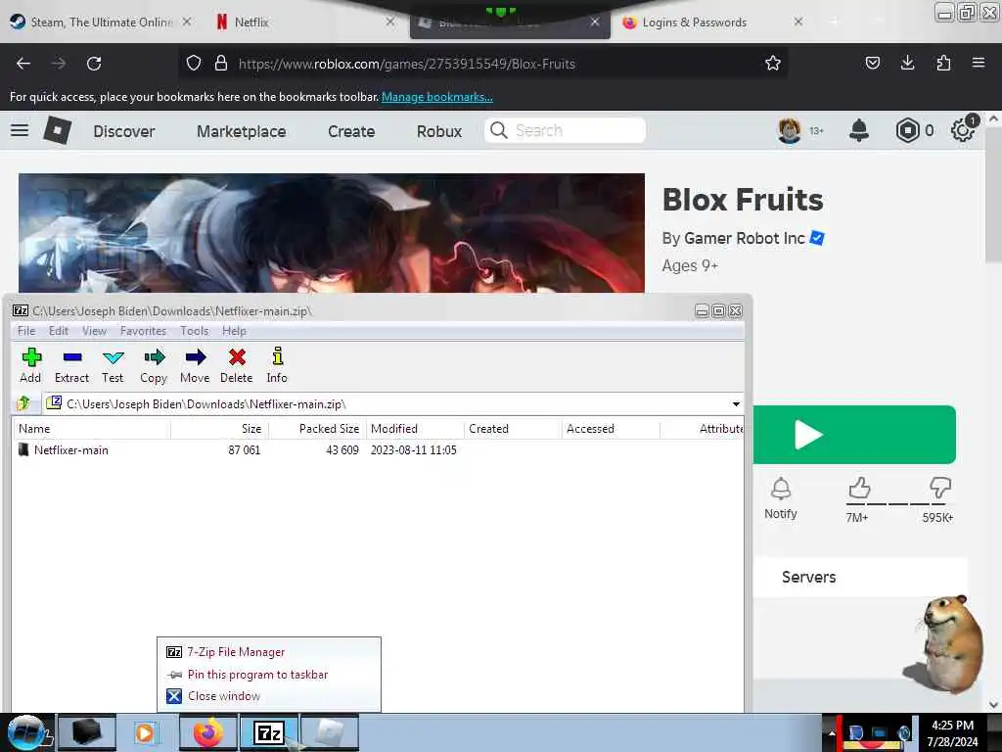Click the Robux balance icon
This screenshot has height=752, width=1002.
coord(907,131)
